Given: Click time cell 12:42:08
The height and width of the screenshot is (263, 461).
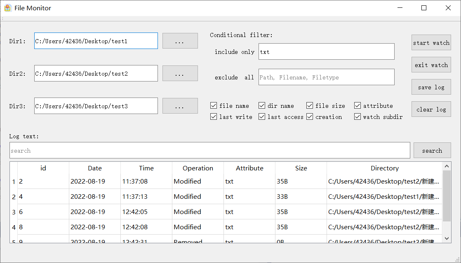Looking at the screenshot, I should [x=146, y=227].
